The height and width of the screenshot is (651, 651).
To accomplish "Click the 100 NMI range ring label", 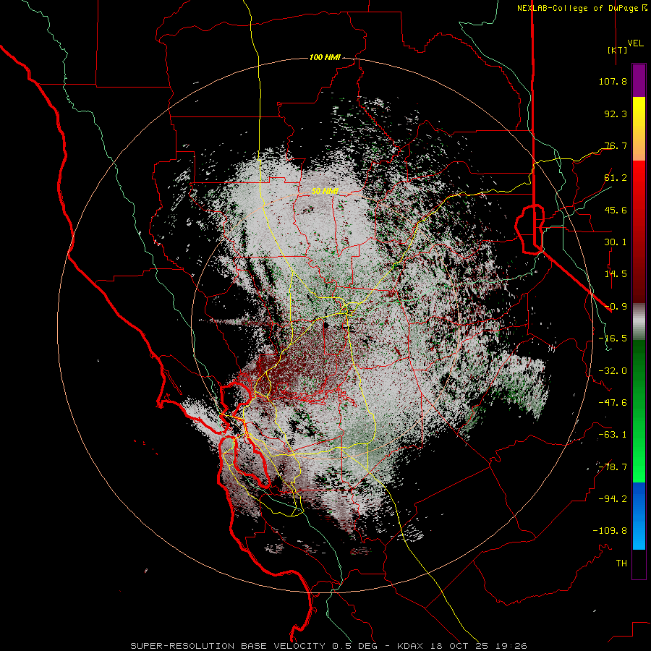I will click(325, 57).
